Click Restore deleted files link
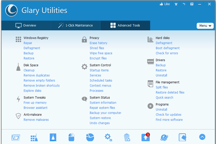 coord(170,93)
